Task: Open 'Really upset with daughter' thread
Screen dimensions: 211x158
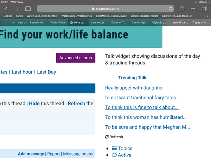Action: (134, 88)
